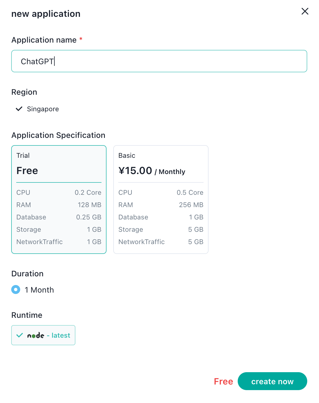Click the Node.js logo icon
This screenshot has height=403, width=319.
[x=36, y=335]
